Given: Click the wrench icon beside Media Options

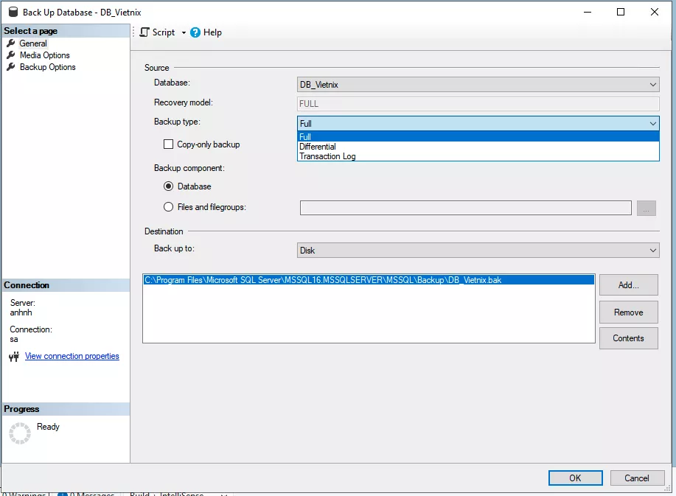Looking at the screenshot, I should click(x=11, y=55).
